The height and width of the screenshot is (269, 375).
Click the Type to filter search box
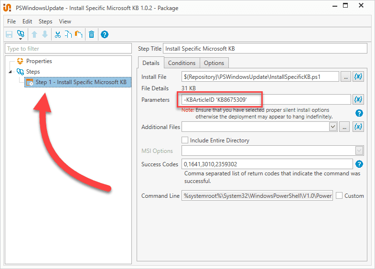(68, 49)
